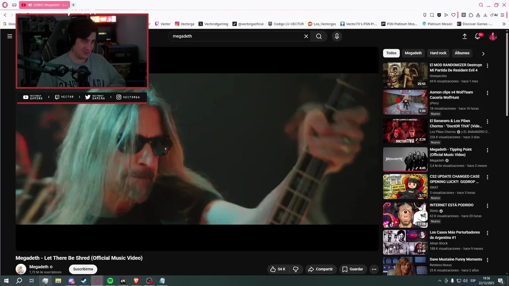The image size is (509, 286).
Task: Show more filter chips with right chevron
Action: (x=483, y=53)
